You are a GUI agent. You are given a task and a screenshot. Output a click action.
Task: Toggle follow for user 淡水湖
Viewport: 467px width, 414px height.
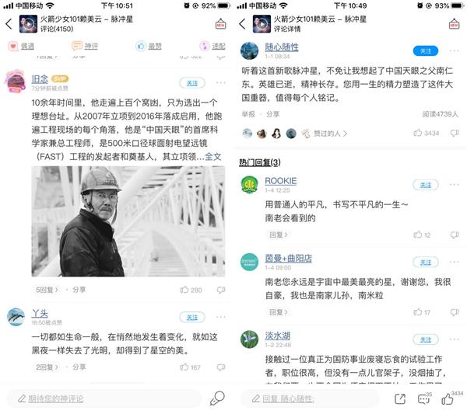426,339
